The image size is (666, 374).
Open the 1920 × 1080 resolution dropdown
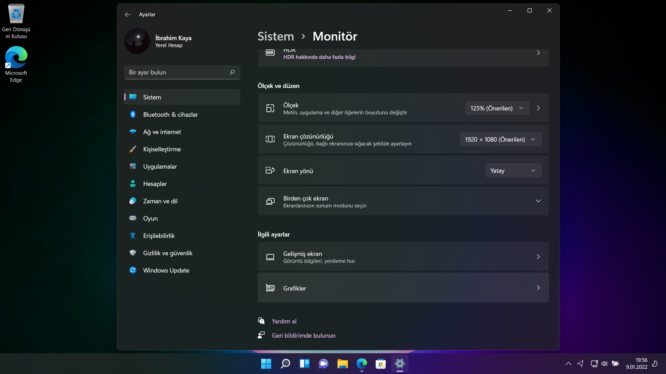[500, 139]
